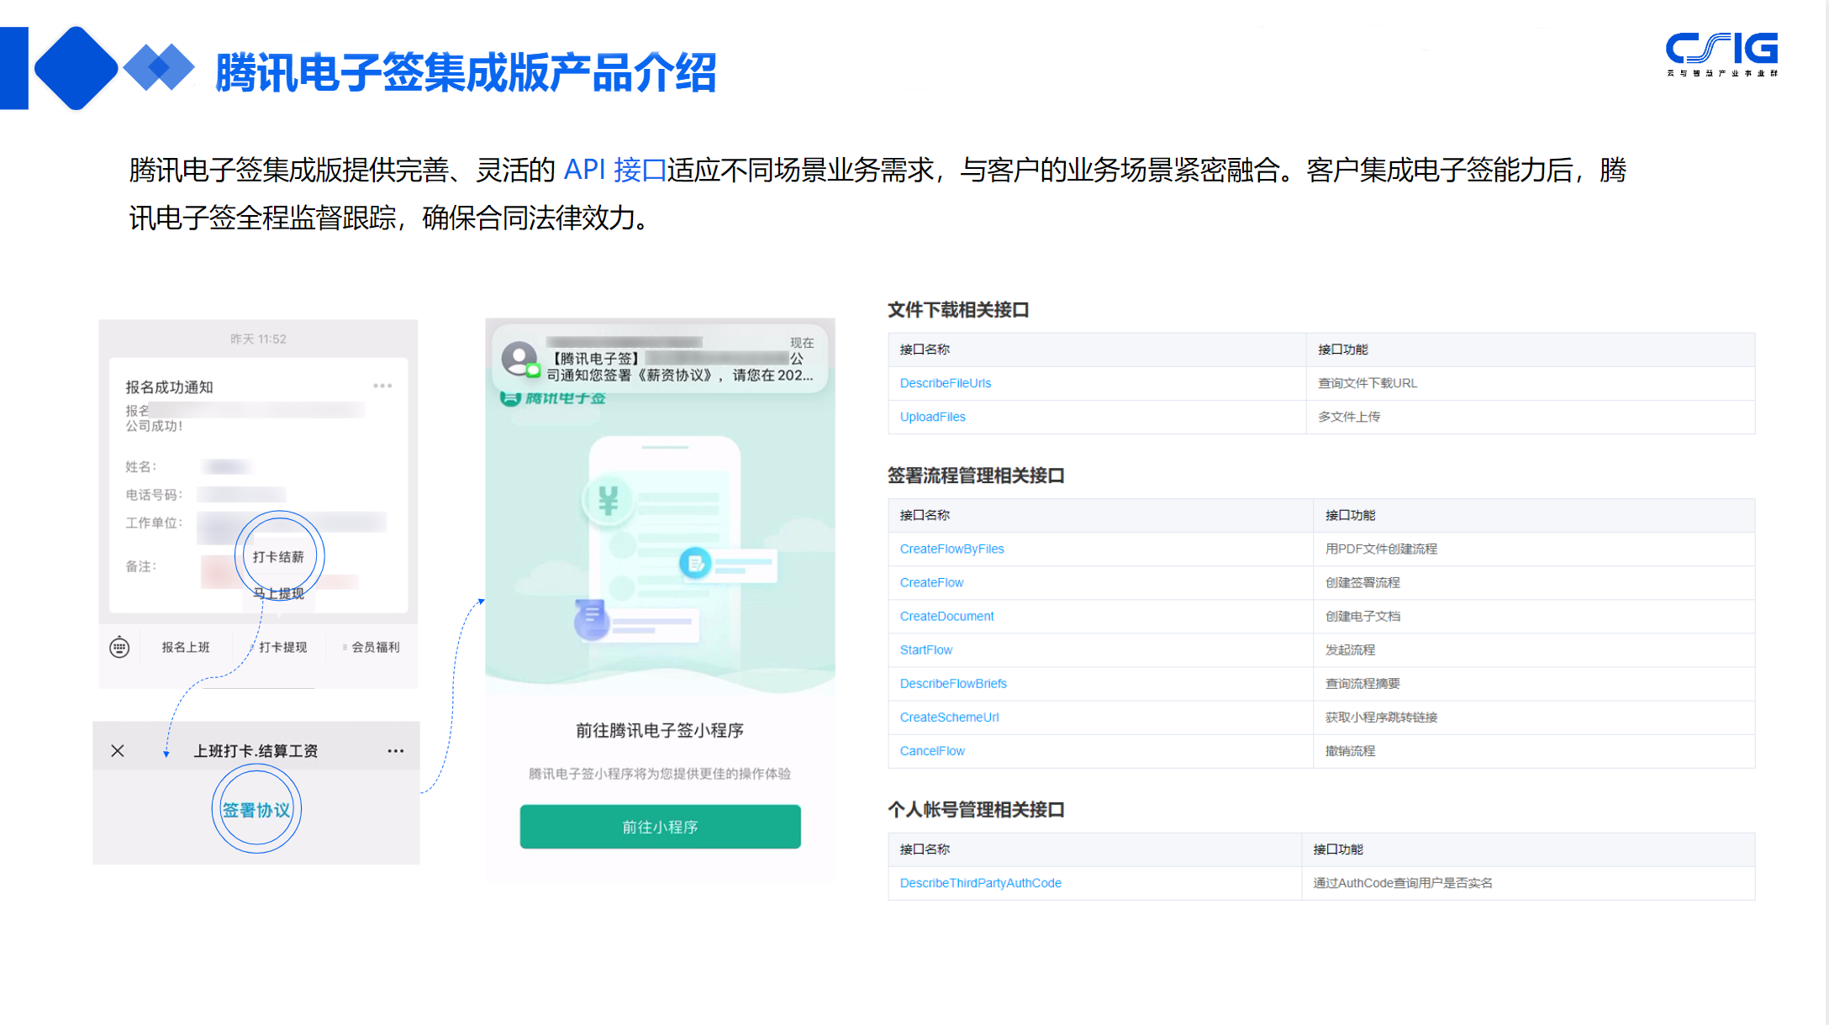The width and height of the screenshot is (1829, 1025).
Task: Open the DescribeFlowBriefs link
Action: pyautogui.click(x=953, y=683)
